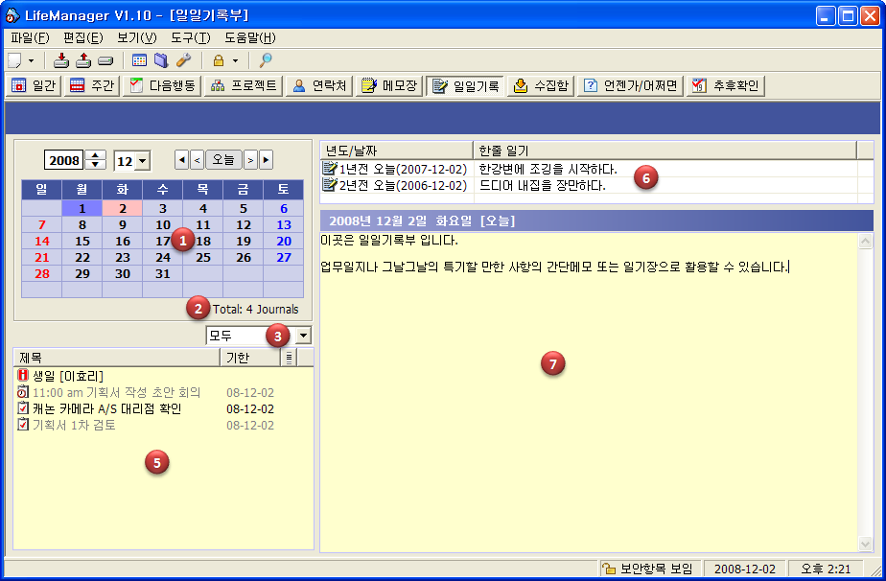This screenshot has width=886, height=581.
Task: Select the entry 드디어 내집을 장만하다.
Action: point(543,185)
